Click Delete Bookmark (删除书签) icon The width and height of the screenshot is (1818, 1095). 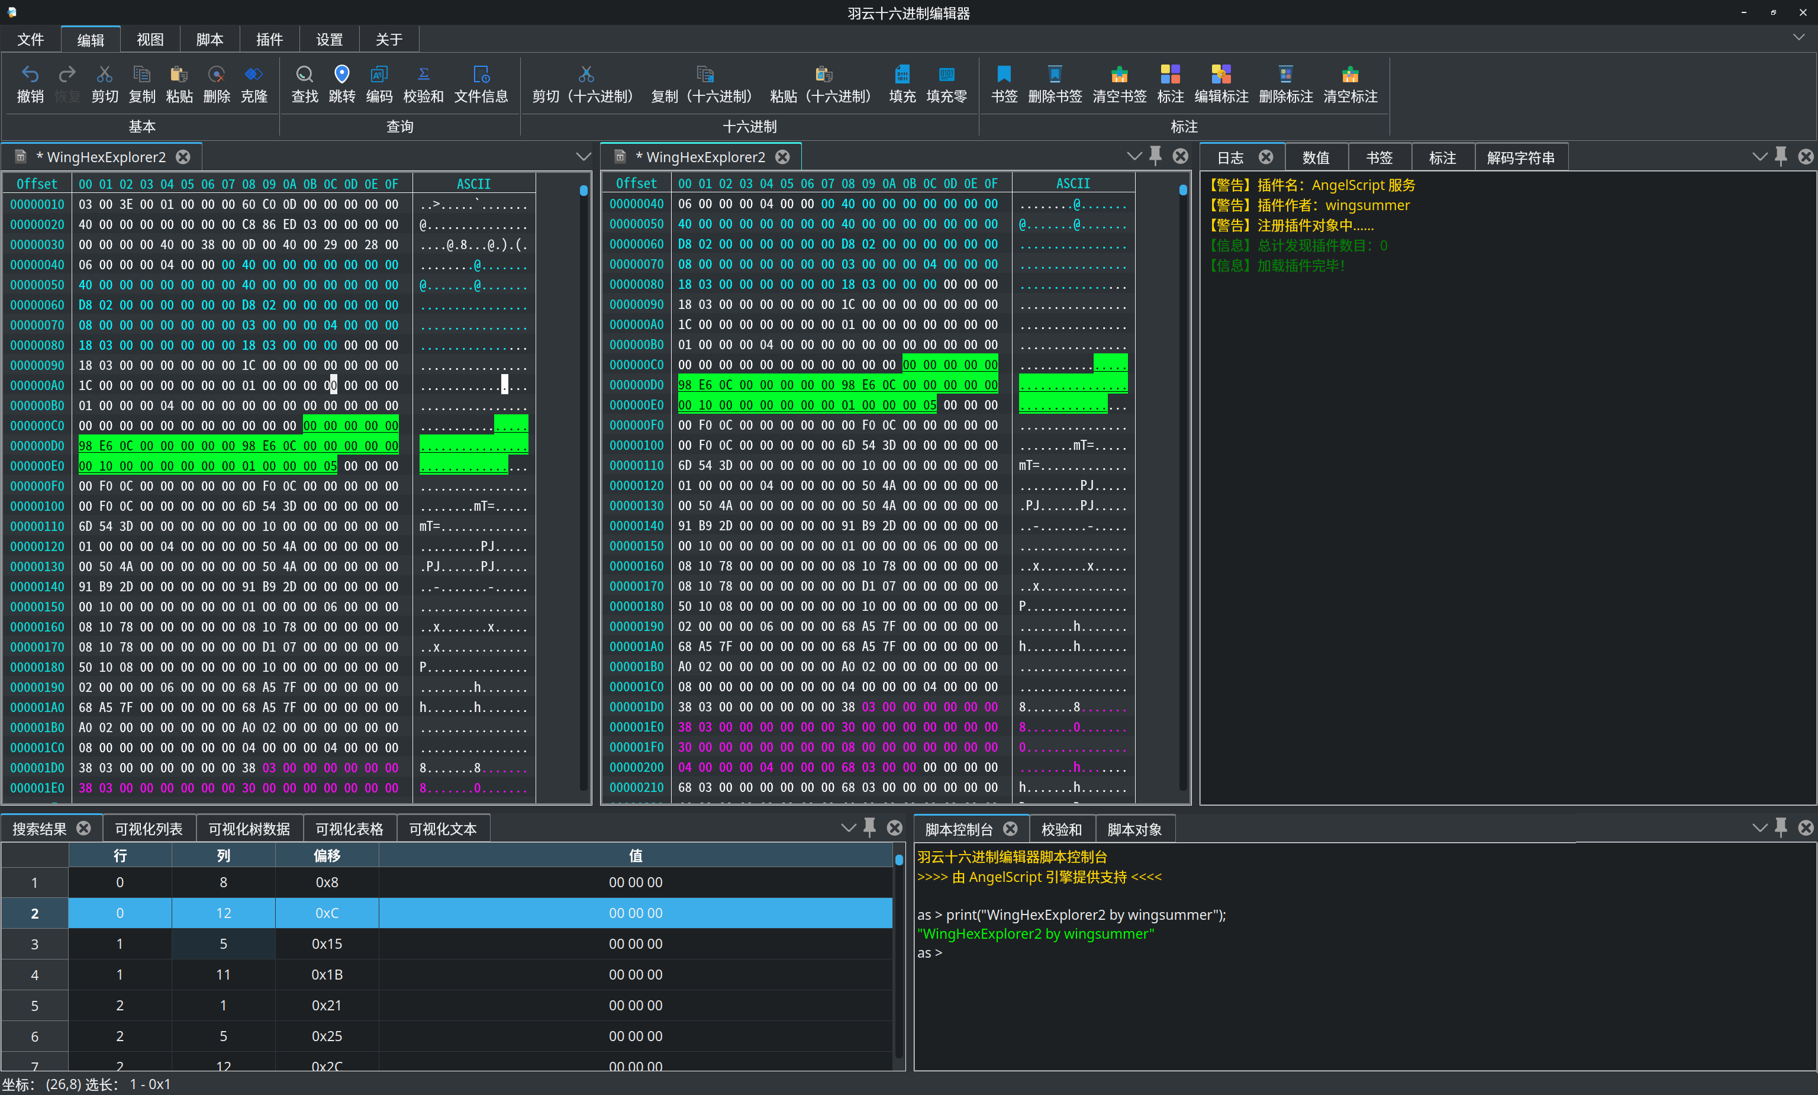[1055, 75]
